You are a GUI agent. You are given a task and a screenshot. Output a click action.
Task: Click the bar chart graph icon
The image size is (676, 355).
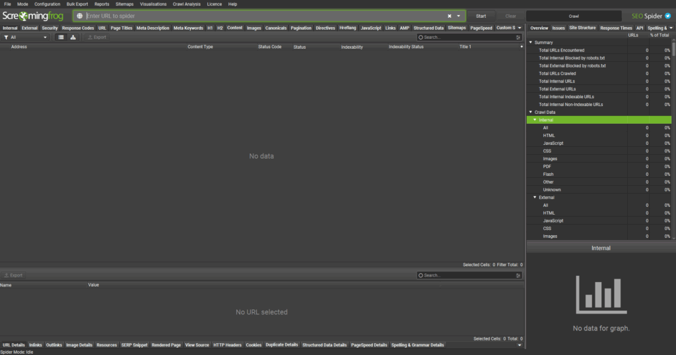pos(601,295)
